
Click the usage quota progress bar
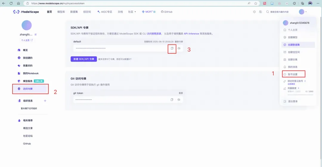coord(301,95)
